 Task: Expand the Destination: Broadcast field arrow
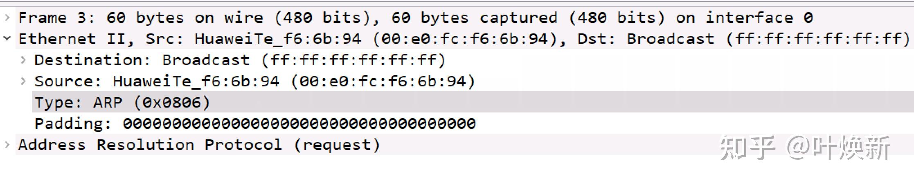click(x=23, y=60)
